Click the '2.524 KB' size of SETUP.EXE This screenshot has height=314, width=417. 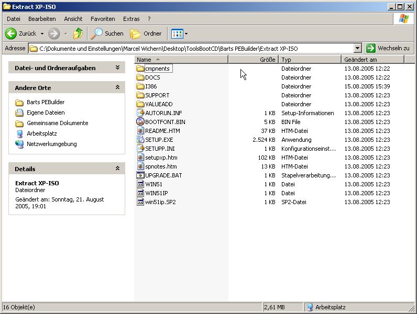pyautogui.click(x=264, y=140)
